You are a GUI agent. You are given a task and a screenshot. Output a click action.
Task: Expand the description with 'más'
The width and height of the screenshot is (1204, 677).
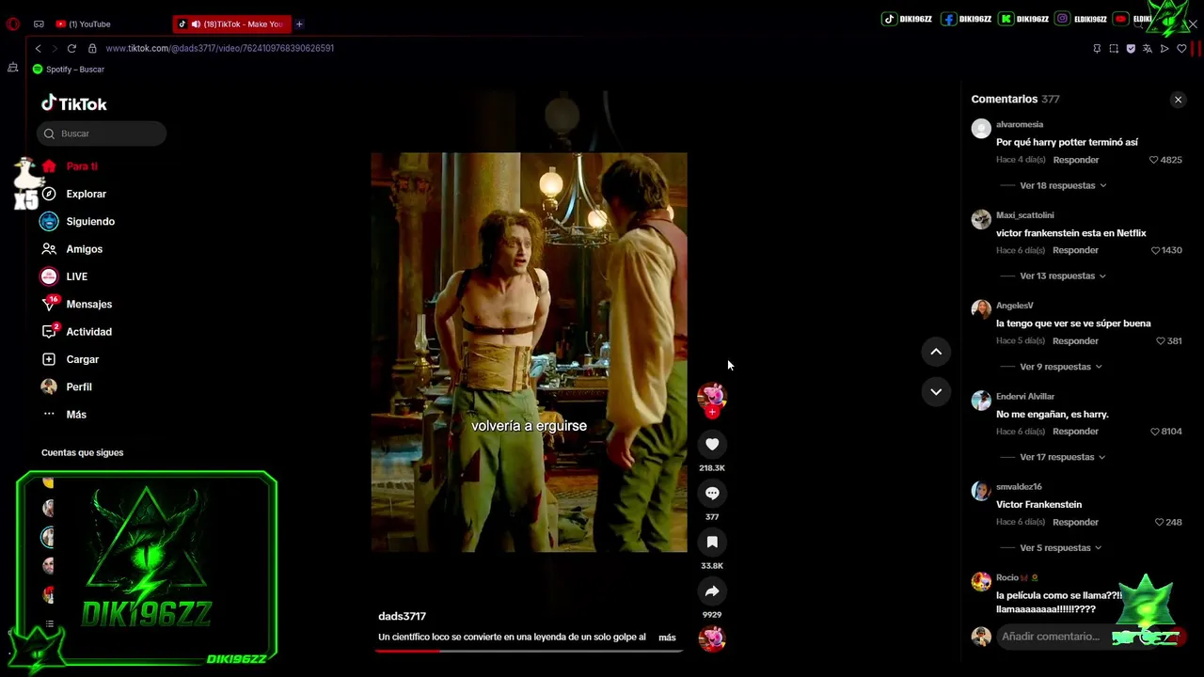(x=667, y=638)
